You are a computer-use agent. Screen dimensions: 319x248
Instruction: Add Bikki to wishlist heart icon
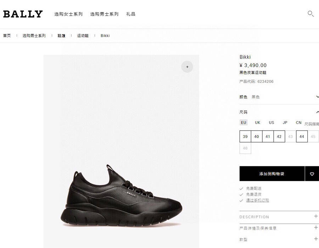(312, 174)
